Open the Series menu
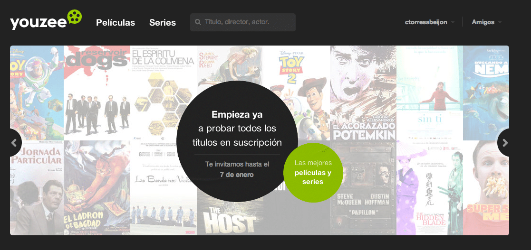This screenshot has height=250, width=531. coord(163,23)
